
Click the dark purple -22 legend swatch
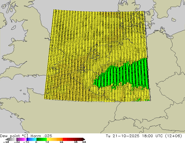pyautogui.click(x=17, y=139)
